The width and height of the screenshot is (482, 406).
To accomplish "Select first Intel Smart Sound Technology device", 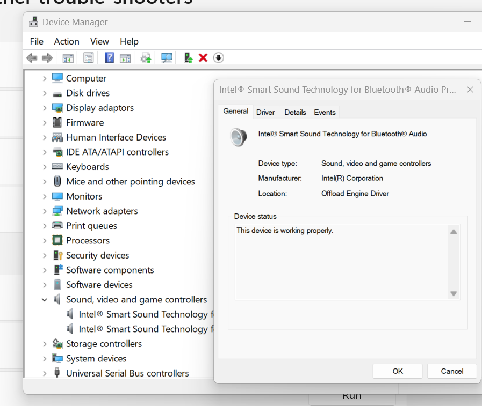I will tap(146, 314).
